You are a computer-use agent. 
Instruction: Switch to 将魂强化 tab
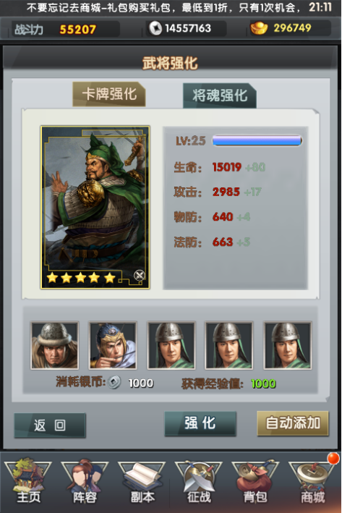click(x=219, y=96)
